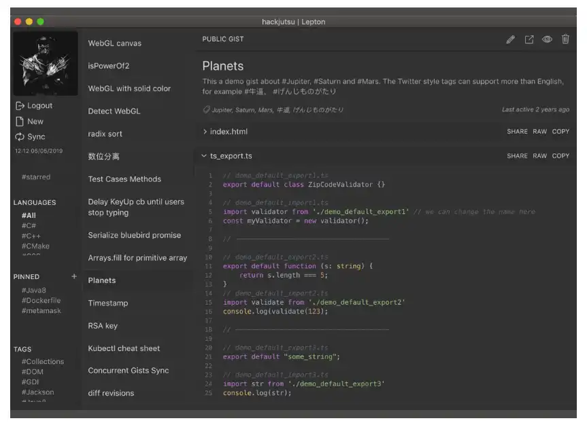Image resolution: width=587 pixels, height=425 pixels.
Task: Click the eye secret-toggle icon
Action: pyautogui.click(x=547, y=39)
